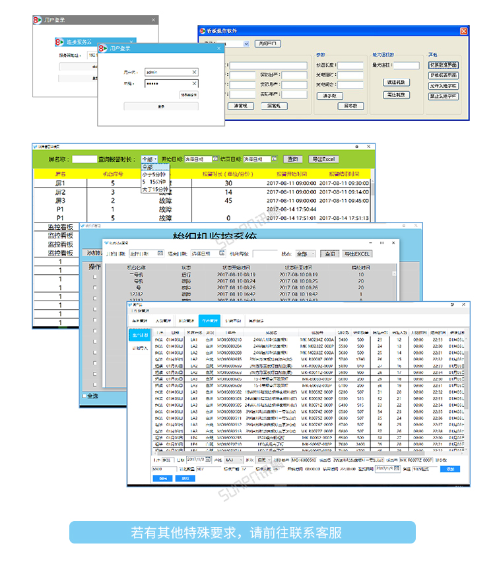Image resolution: width=495 pixels, height=562 pixels.
Task: Check the second row checkbox under 操作
Action: tap(94, 287)
